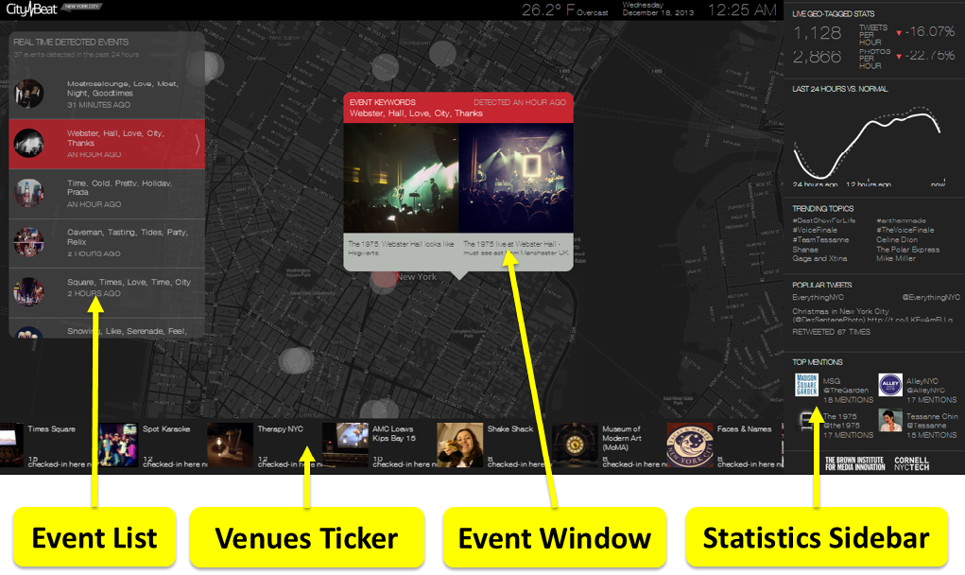Screen dimensions: 965x575
Task: Click the 2,866 photos per hour stat
Action: 817,57
